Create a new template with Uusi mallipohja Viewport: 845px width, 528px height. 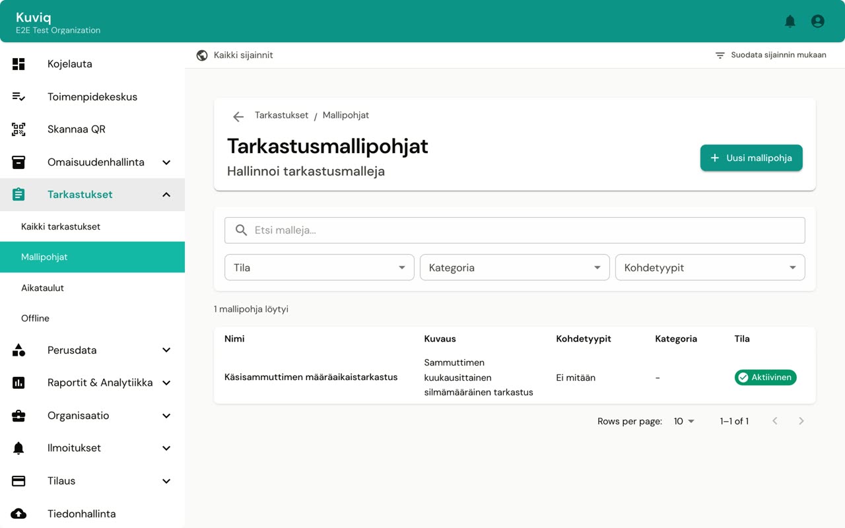point(751,158)
